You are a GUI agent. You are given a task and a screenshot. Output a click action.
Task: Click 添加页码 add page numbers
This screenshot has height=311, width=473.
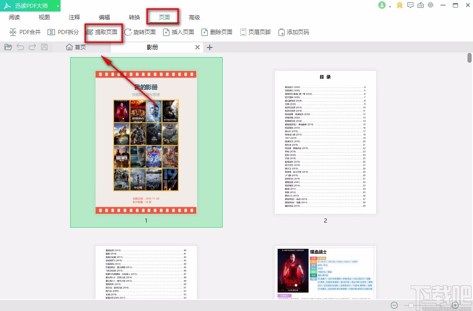[x=293, y=32]
